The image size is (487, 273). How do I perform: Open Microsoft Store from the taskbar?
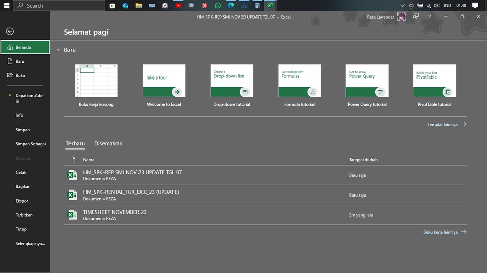tap(112, 5)
